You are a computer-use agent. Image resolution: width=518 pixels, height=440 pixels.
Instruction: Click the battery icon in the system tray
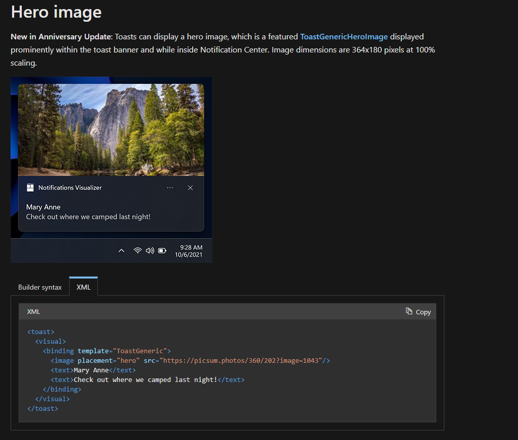point(162,250)
